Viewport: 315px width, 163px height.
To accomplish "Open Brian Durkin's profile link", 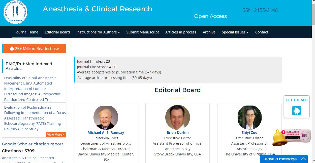I will [178, 133].
